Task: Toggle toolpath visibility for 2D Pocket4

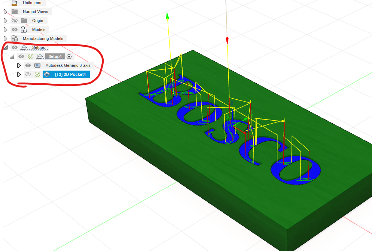Action: tap(28, 74)
